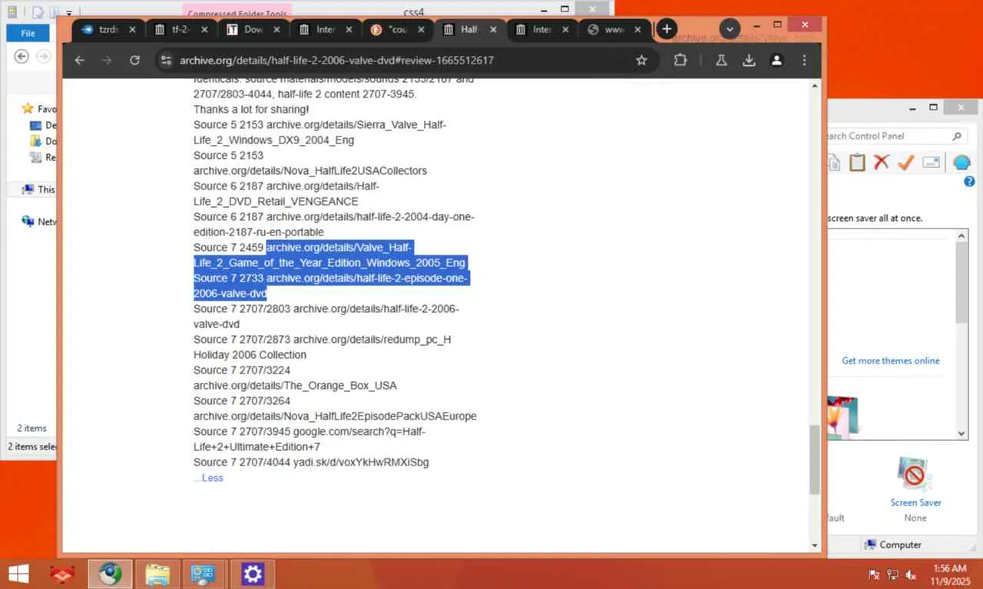Image resolution: width=983 pixels, height=589 pixels.
Task: Click the browser icon in the taskbar
Action: [110, 574]
